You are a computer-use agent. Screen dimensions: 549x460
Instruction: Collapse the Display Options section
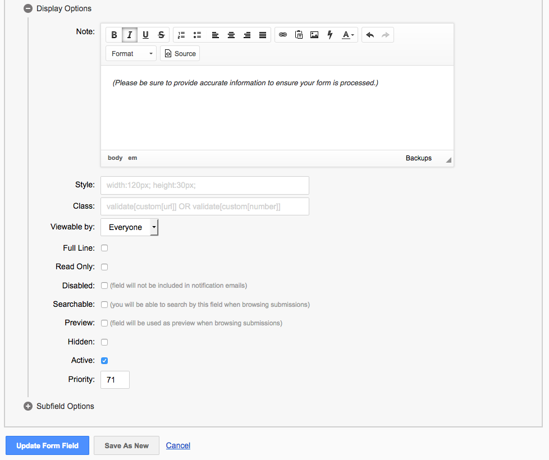tap(28, 8)
